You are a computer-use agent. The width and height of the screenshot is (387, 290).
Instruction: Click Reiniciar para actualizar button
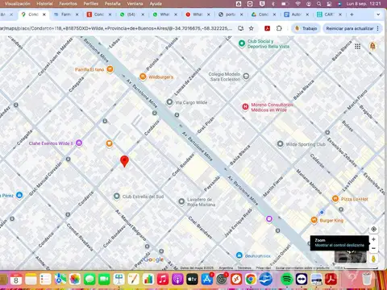[350, 28]
